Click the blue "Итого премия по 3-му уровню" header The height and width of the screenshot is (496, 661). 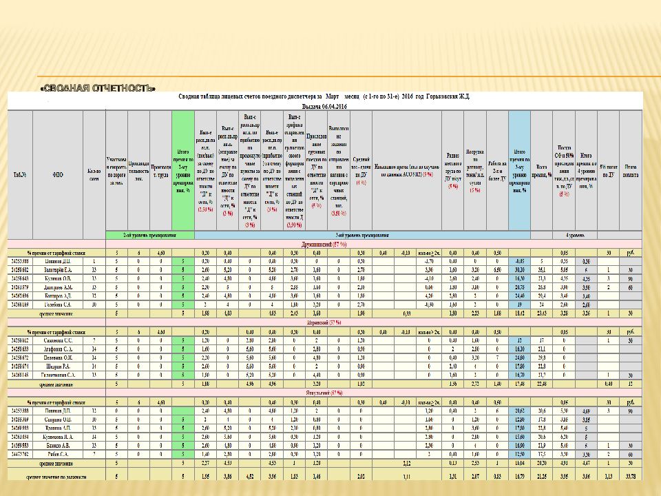click(519, 170)
